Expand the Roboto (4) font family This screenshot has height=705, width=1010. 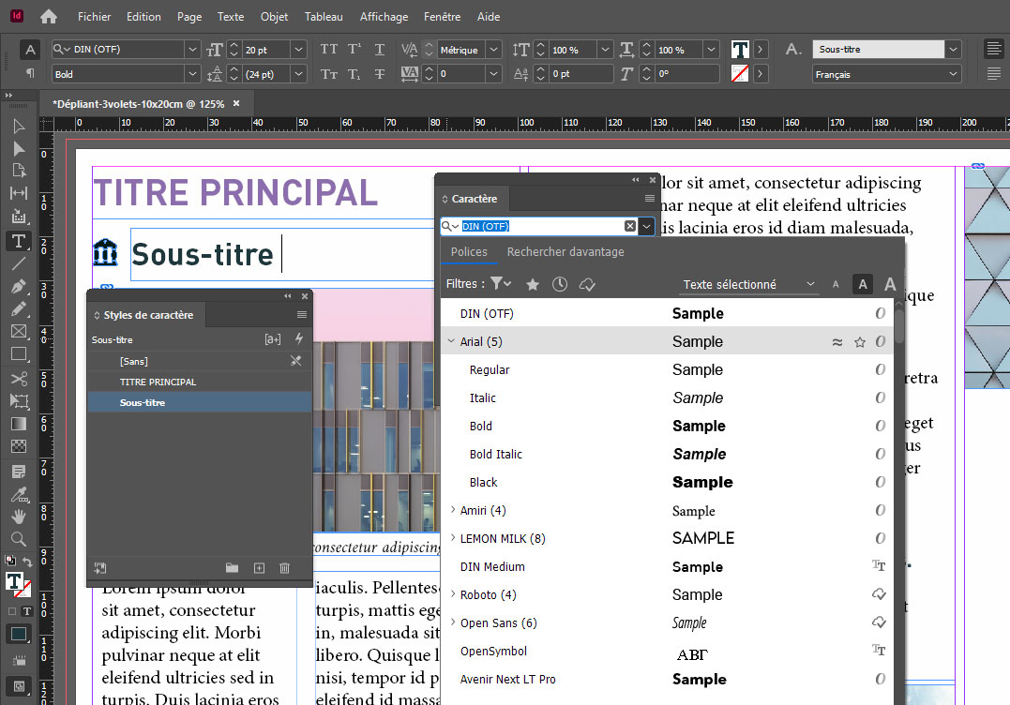point(453,594)
